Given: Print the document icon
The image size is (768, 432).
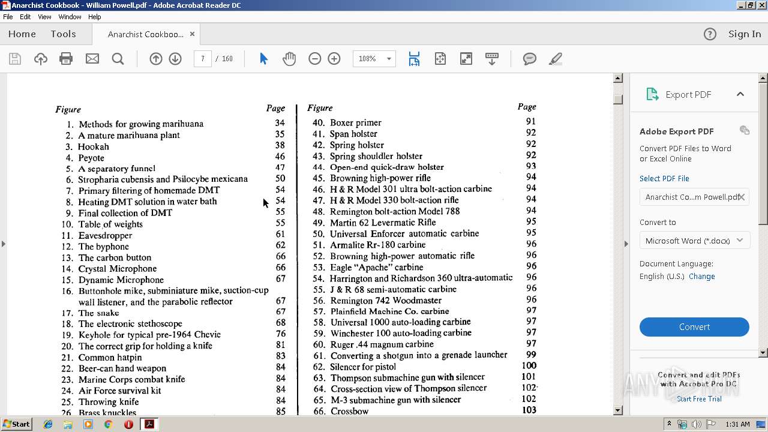Looking at the screenshot, I should coord(66,59).
